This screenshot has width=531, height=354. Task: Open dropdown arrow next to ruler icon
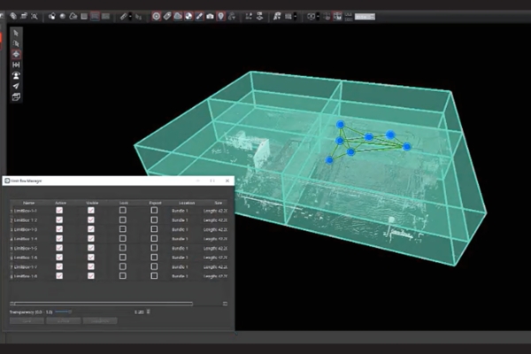tap(130, 16)
